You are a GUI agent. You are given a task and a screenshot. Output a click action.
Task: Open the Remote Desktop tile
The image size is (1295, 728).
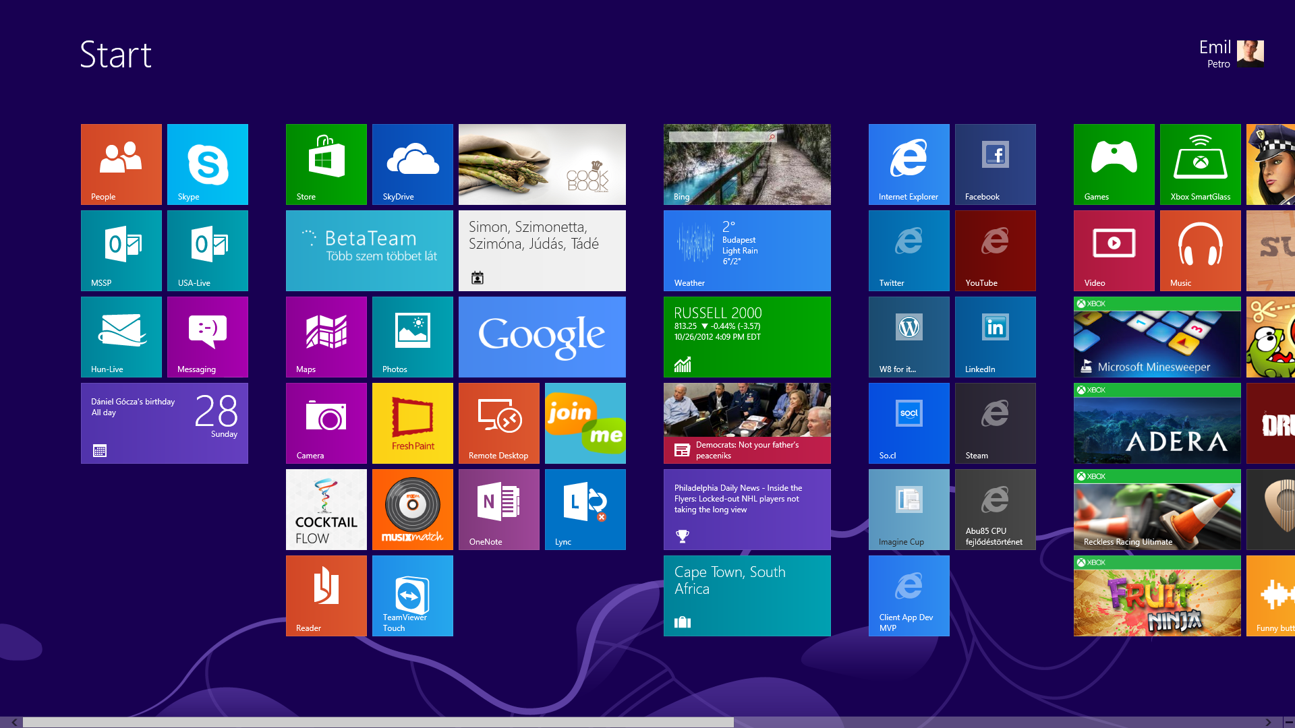(499, 423)
